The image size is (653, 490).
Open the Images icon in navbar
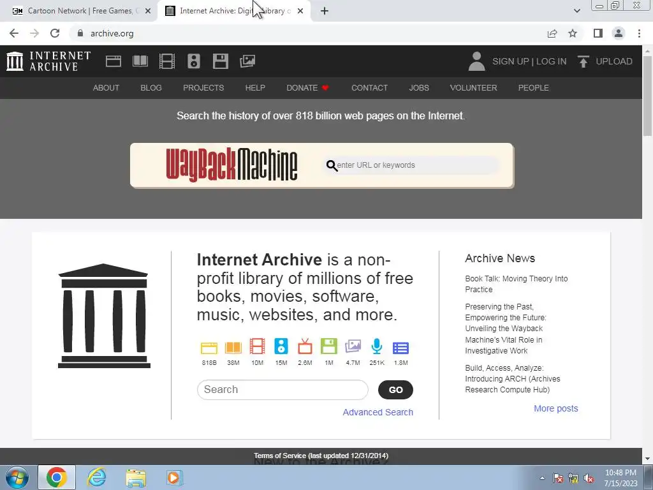247,61
